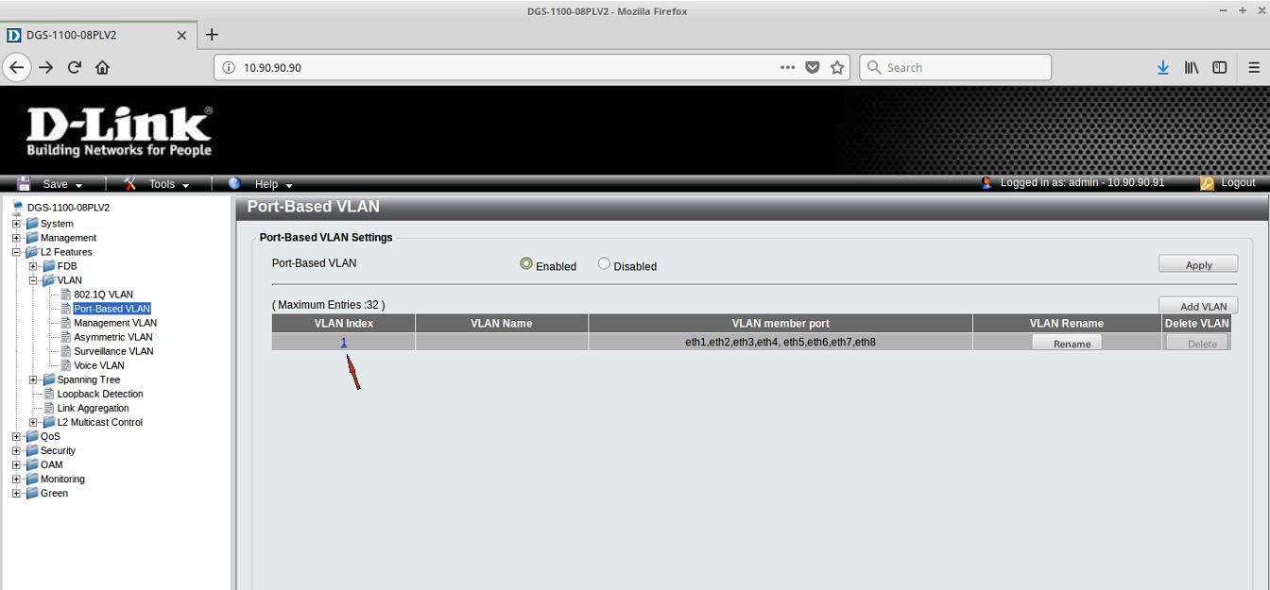
Task: Save to Pocket icon in address bar
Action: 813,67
